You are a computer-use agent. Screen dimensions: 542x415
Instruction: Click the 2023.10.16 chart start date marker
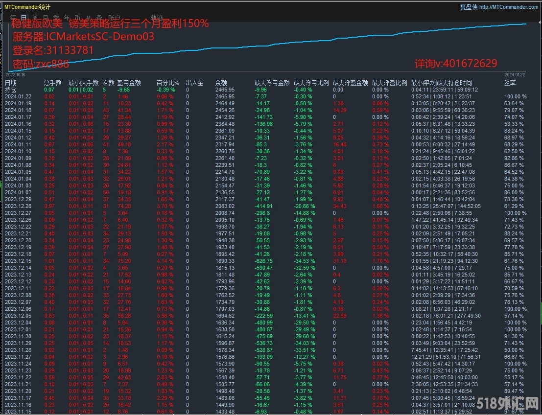[15, 75]
